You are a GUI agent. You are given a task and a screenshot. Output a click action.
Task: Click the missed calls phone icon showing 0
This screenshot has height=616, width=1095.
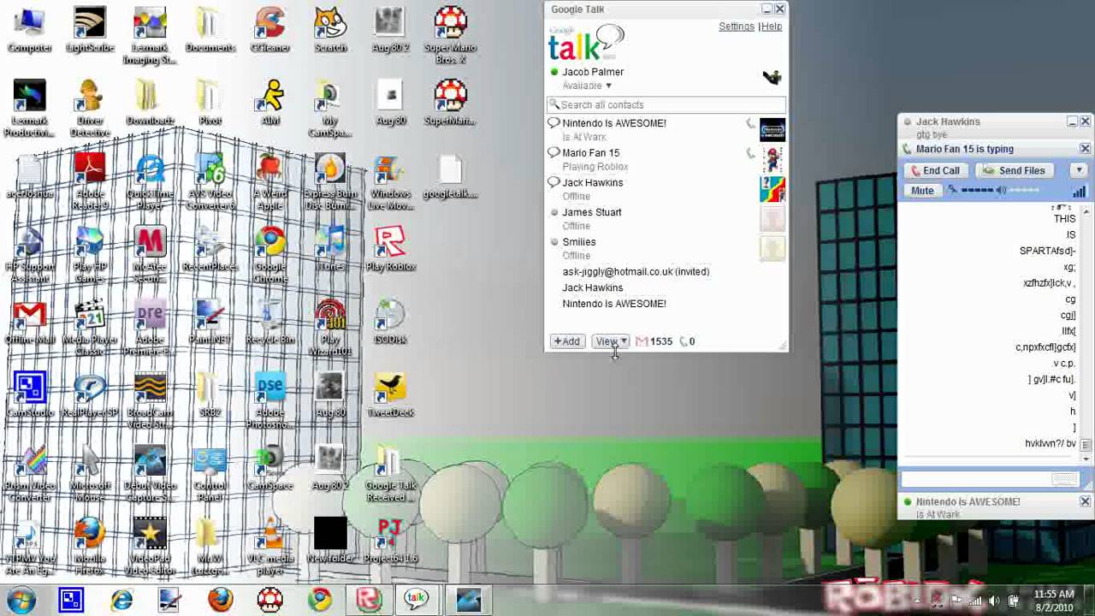[684, 341]
